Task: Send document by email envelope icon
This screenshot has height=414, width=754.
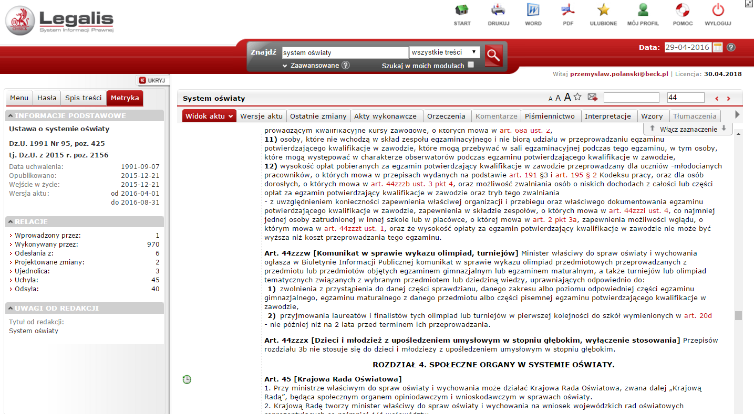Action: [593, 97]
